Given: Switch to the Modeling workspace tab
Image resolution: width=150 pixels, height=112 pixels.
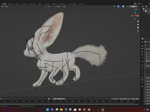Looking at the screenshot, I should [x=10, y=4].
